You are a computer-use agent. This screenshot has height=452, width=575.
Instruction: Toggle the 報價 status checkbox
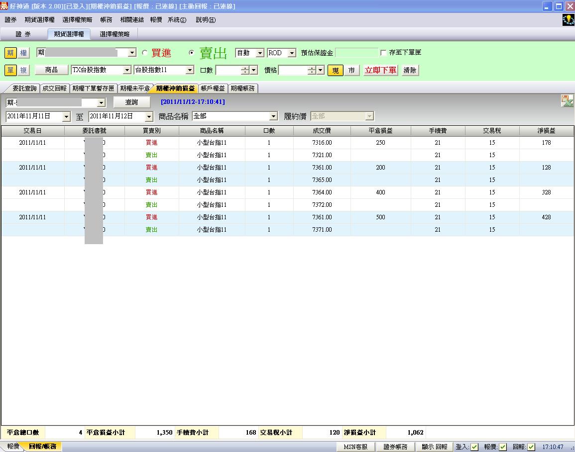pos(503,447)
